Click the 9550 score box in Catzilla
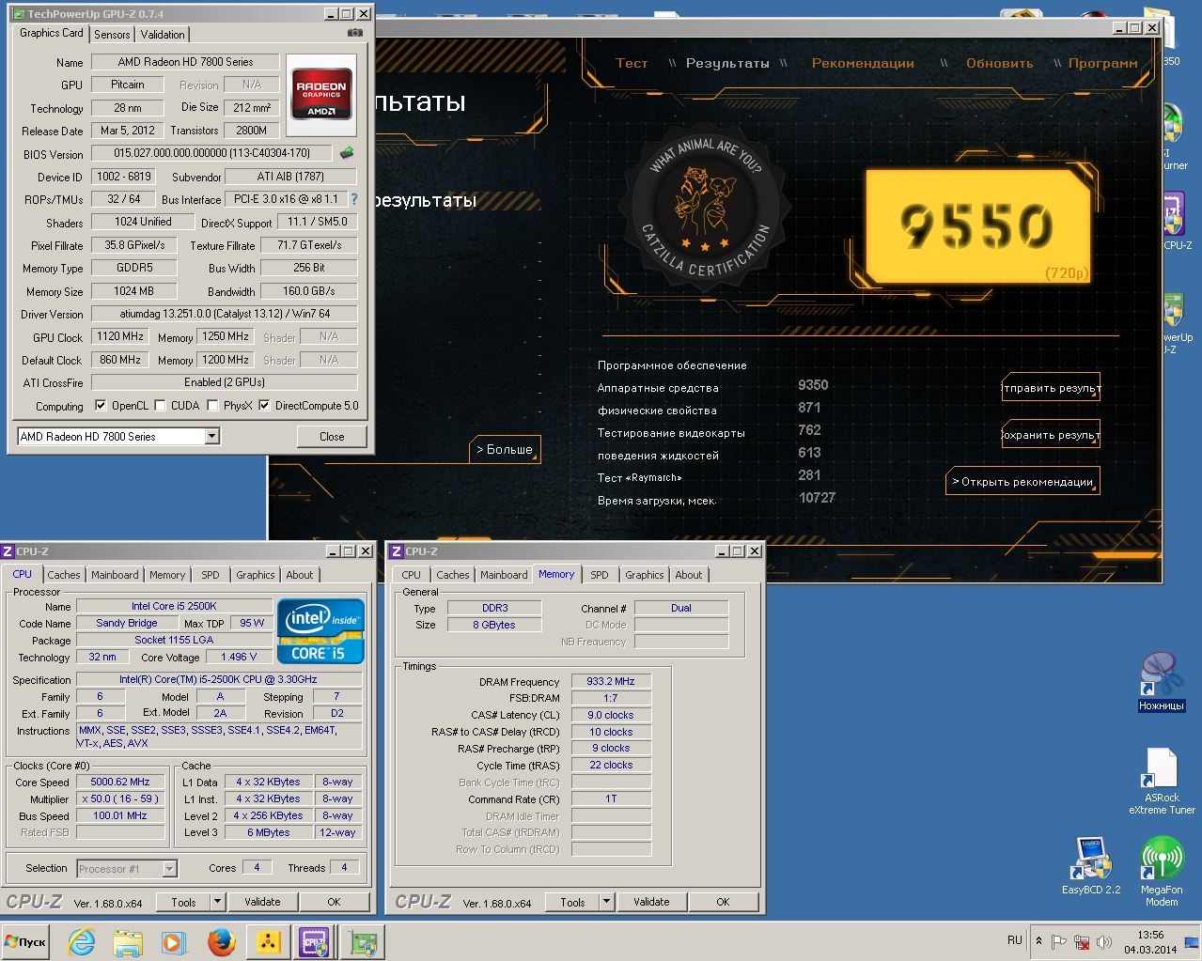This screenshot has height=961, width=1202. point(976,225)
